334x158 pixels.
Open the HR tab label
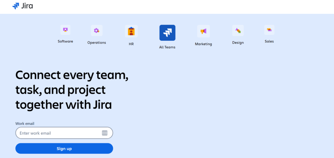coord(131,44)
